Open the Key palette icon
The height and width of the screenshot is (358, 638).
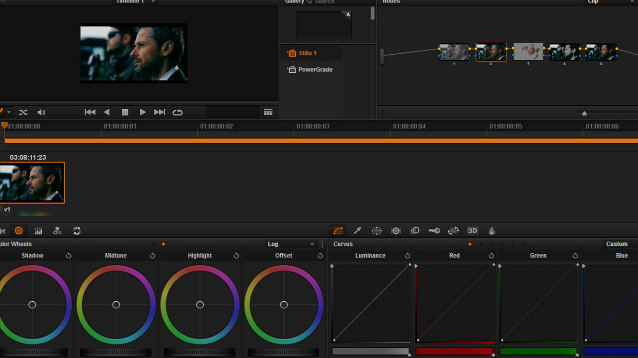pyautogui.click(x=434, y=231)
